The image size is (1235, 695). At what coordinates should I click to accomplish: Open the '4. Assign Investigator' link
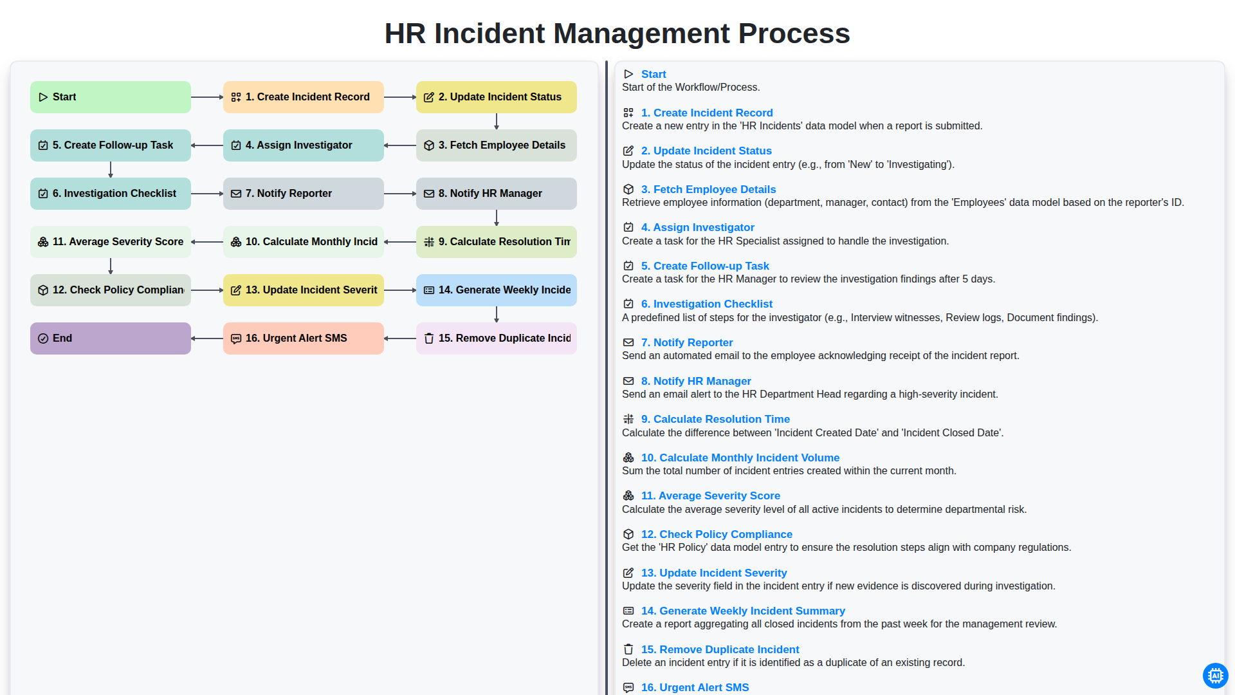698,227
